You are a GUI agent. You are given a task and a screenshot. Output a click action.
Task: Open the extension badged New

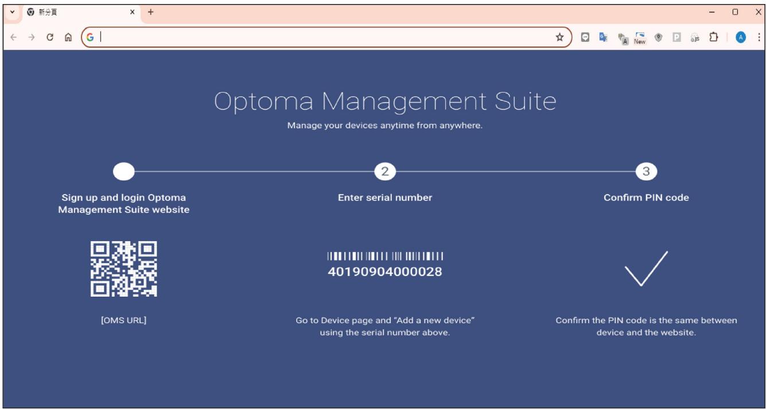pyautogui.click(x=640, y=38)
